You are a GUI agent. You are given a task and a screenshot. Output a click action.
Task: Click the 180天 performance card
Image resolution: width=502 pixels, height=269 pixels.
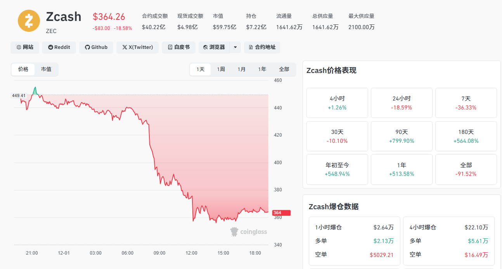[466, 136]
